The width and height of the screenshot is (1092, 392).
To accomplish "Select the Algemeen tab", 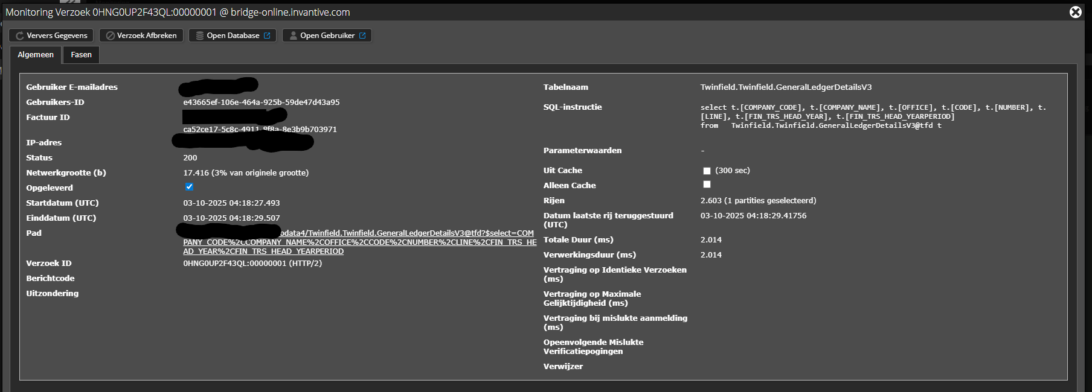I will click(x=36, y=55).
